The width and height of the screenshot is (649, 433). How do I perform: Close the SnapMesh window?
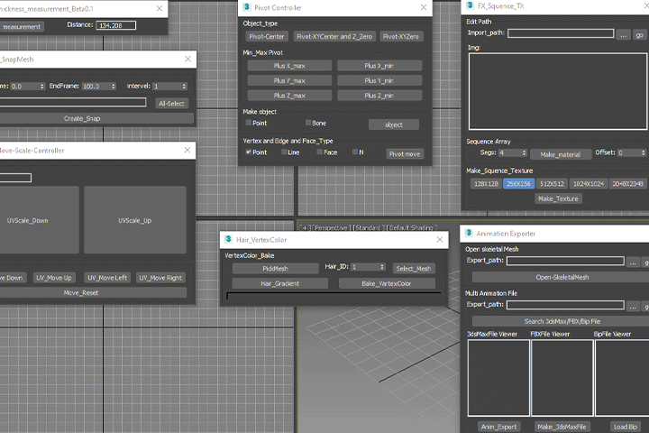[x=187, y=60]
